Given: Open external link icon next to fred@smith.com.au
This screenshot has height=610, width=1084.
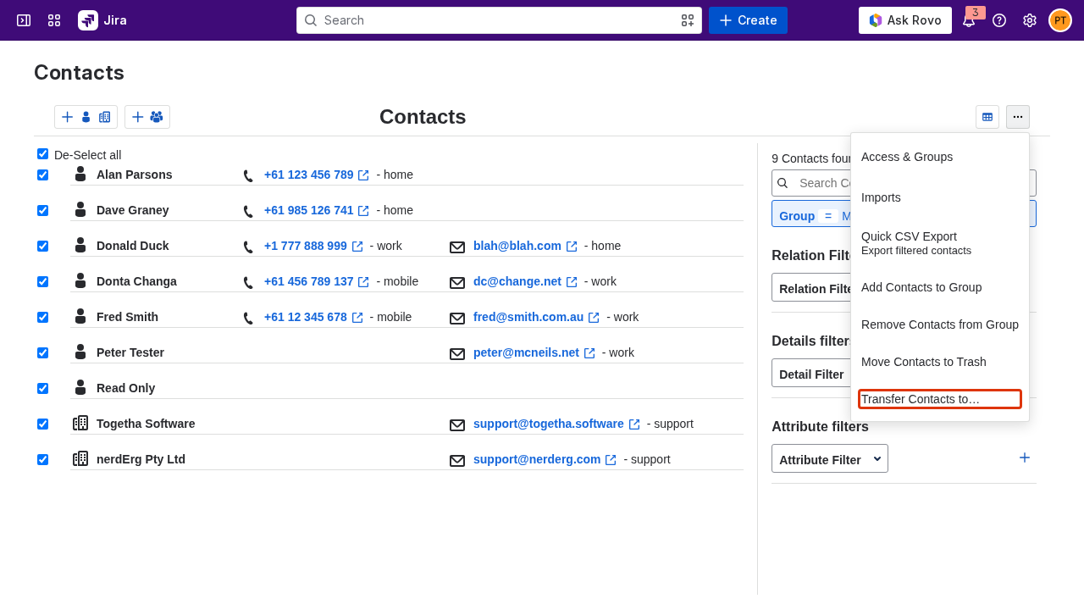Looking at the screenshot, I should (x=594, y=318).
